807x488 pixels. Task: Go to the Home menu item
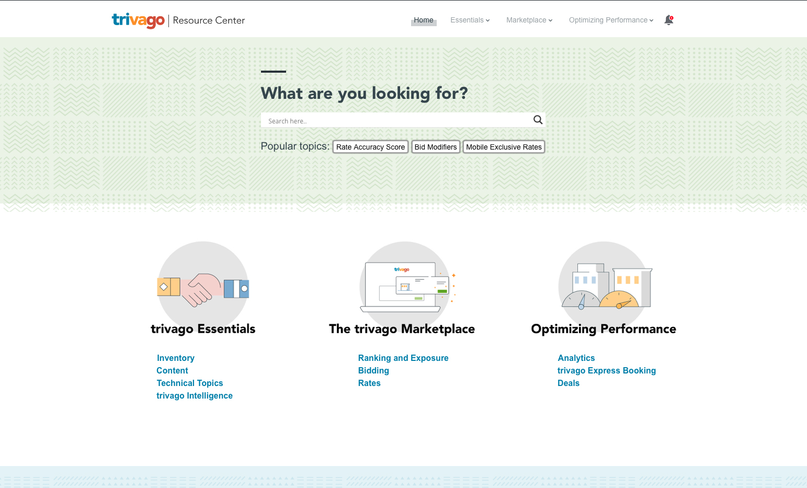point(424,20)
